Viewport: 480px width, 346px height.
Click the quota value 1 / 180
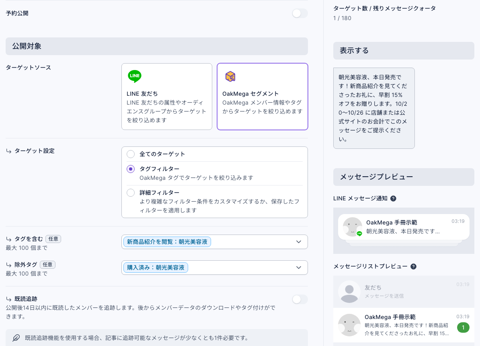(342, 18)
